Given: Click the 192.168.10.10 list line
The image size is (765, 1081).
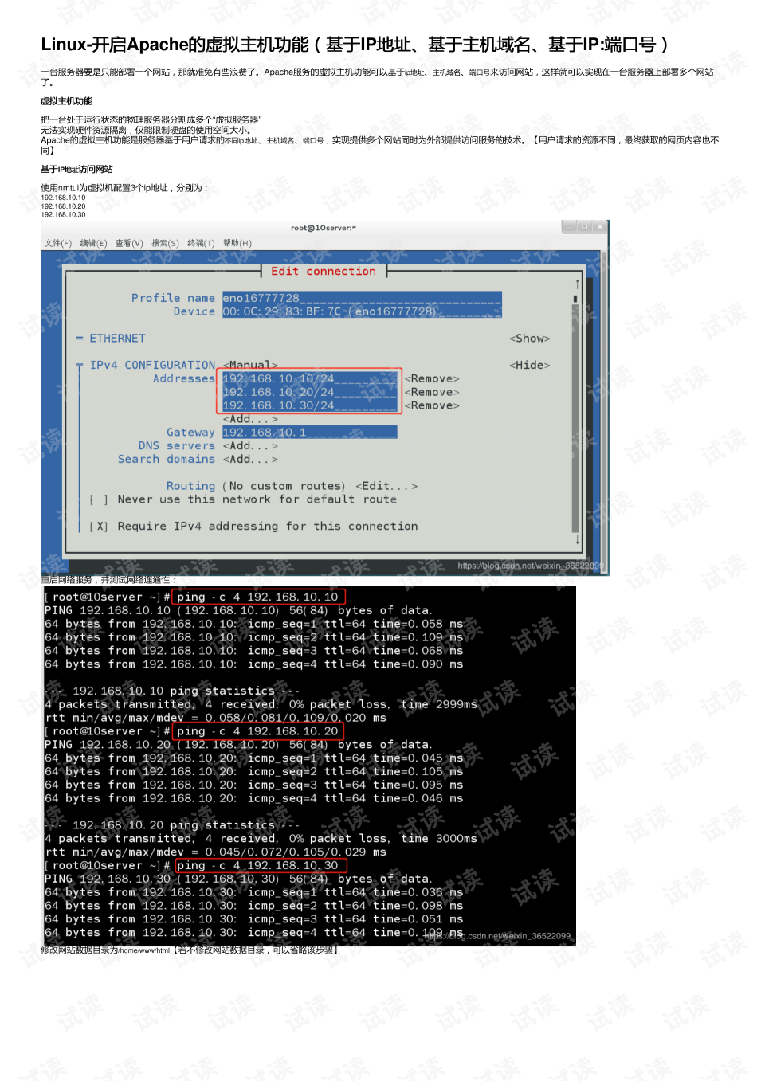Looking at the screenshot, I should click(63, 198).
